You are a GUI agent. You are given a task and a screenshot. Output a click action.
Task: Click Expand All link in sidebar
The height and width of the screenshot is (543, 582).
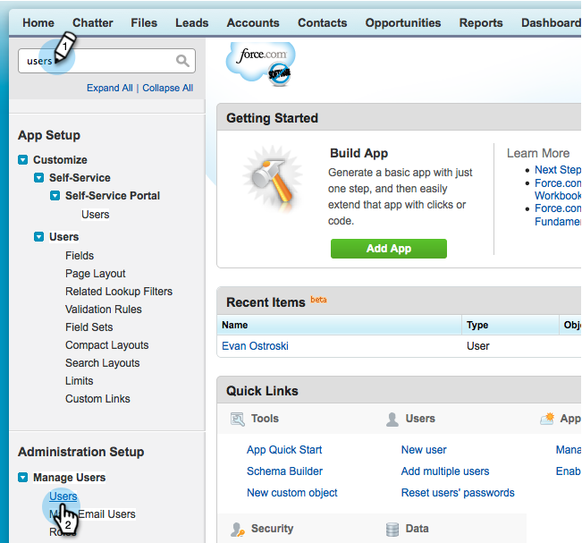pyautogui.click(x=109, y=88)
